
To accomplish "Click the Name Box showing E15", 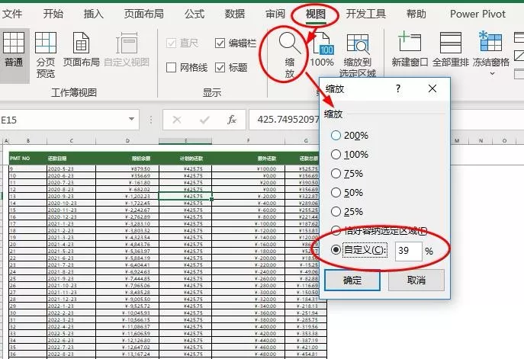I will (x=63, y=120).
